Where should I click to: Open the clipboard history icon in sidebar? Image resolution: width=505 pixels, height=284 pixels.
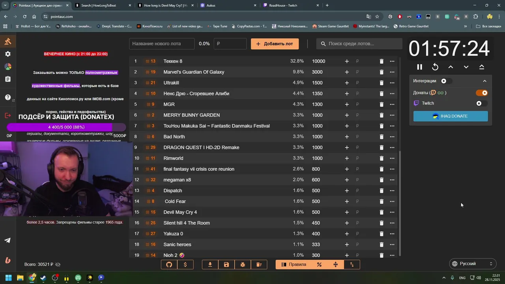tap(8, 79)
